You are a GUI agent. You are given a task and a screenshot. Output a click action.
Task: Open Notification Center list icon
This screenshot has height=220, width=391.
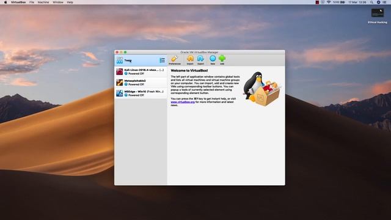384,2
